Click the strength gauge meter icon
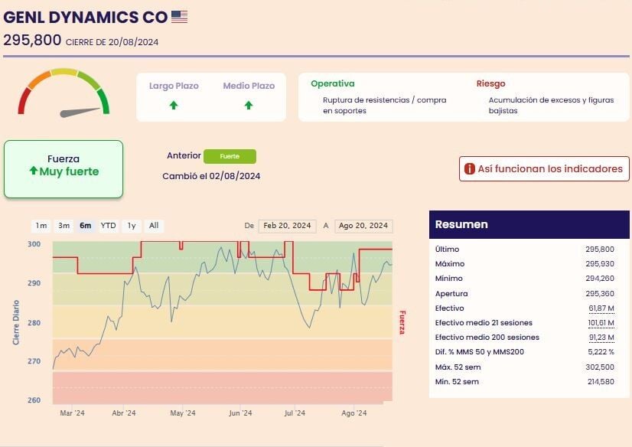The height and width of the screenshot is (447, 632). [64, 95]
